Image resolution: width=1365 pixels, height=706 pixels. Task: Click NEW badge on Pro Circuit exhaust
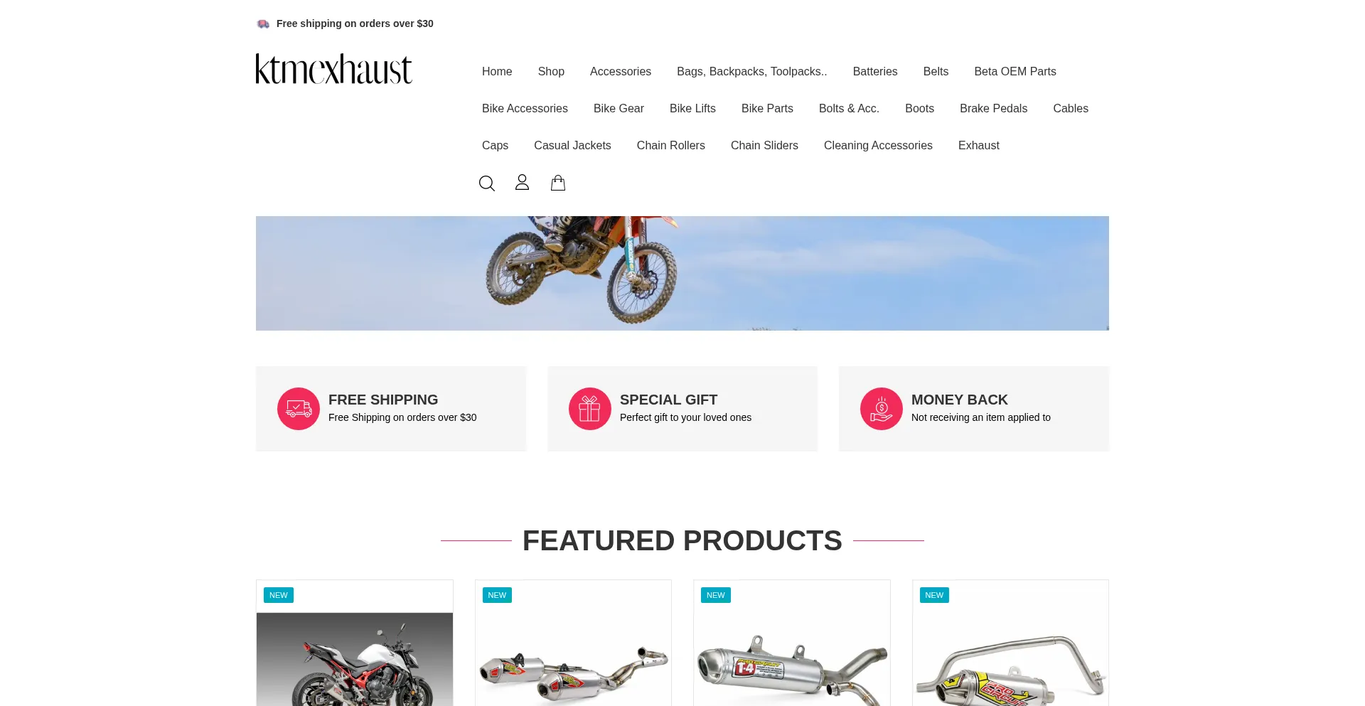(934, 595)
